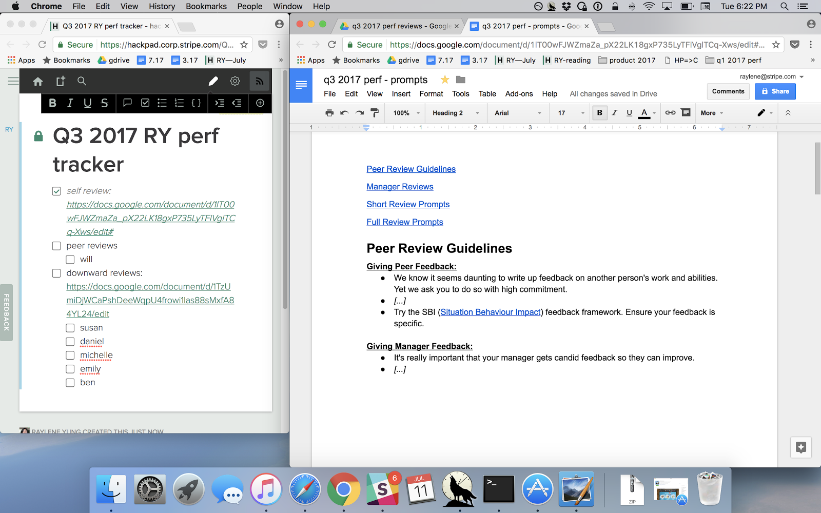Insert a task checkbox in Hackpad toolbar
The height and width of the screenshot is (513, 821).
tap(145, 103)
